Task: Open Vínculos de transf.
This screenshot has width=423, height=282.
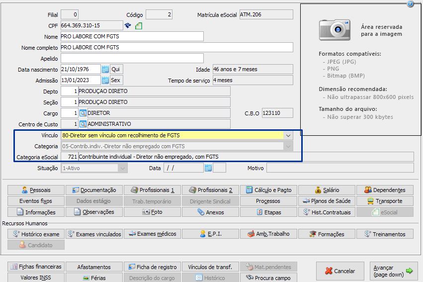Action: [x=210, y=267]
